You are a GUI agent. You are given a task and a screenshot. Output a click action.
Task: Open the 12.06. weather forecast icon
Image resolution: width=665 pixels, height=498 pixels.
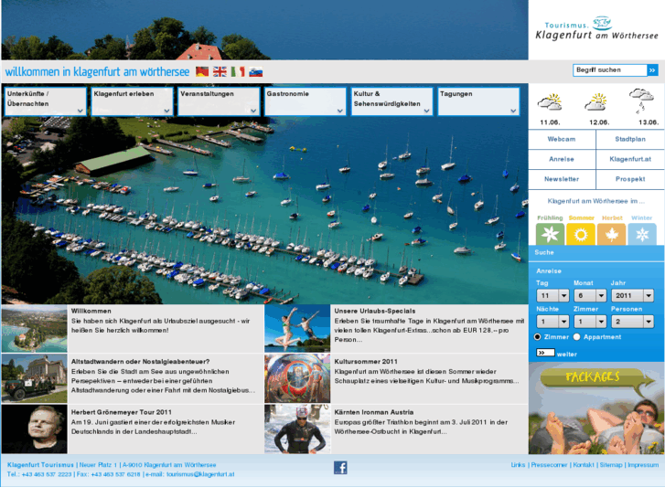pyautogui.click(x=595, y=102)
